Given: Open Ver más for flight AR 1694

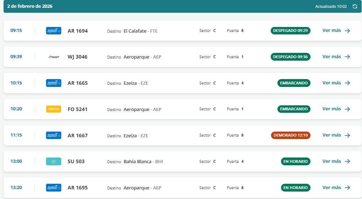Looking at the screenshot, I should (x=336, y=31).
